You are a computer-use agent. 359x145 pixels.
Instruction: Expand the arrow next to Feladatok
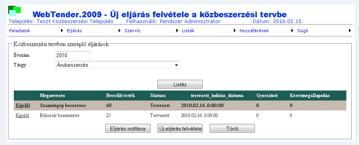62,30
